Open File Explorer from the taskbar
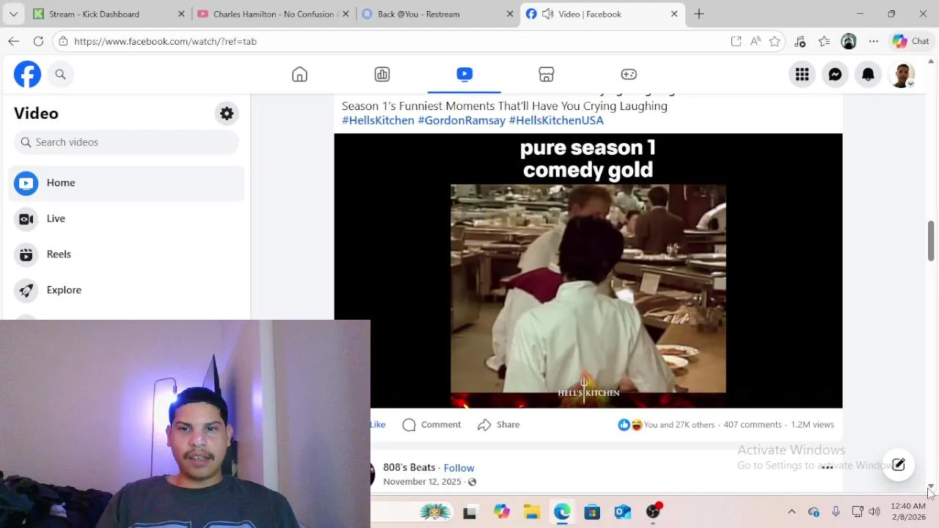The height and width of the screenshot is (528, 939). [x=532, y=512]
